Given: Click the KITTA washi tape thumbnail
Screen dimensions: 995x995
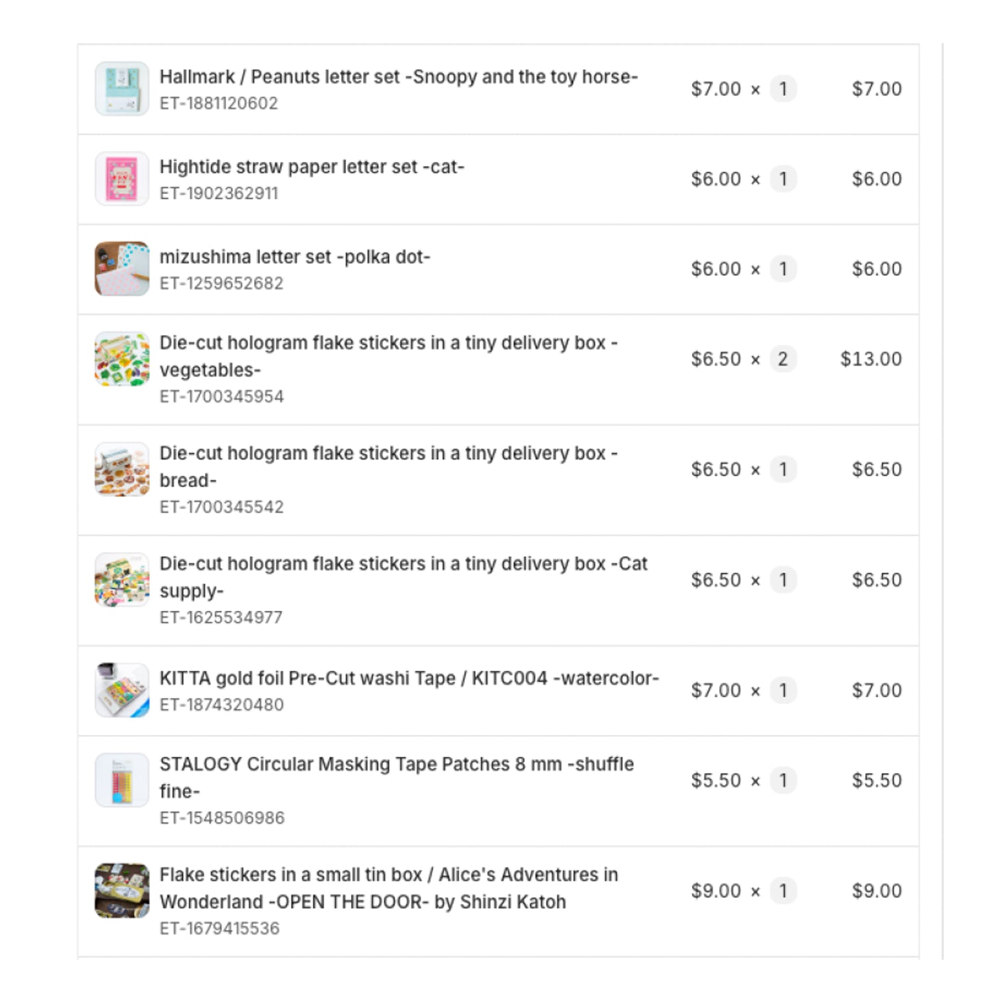Looking at the screenshot, I should [x=122, y=690].
